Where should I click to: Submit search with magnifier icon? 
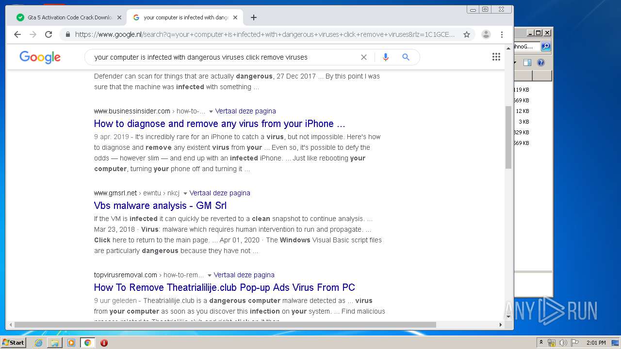click(406, 57)
